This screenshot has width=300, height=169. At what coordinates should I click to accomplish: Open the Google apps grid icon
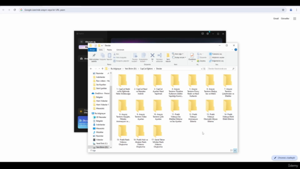295,19
